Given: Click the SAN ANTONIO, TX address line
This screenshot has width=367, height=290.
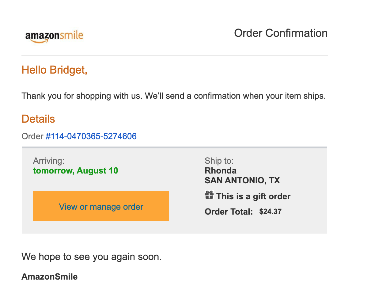Looking at the screenshot, I should [242, 180].
